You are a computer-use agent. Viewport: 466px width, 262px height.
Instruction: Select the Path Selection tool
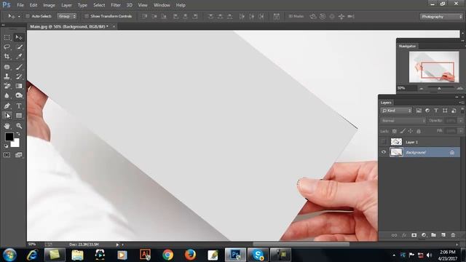7,115
